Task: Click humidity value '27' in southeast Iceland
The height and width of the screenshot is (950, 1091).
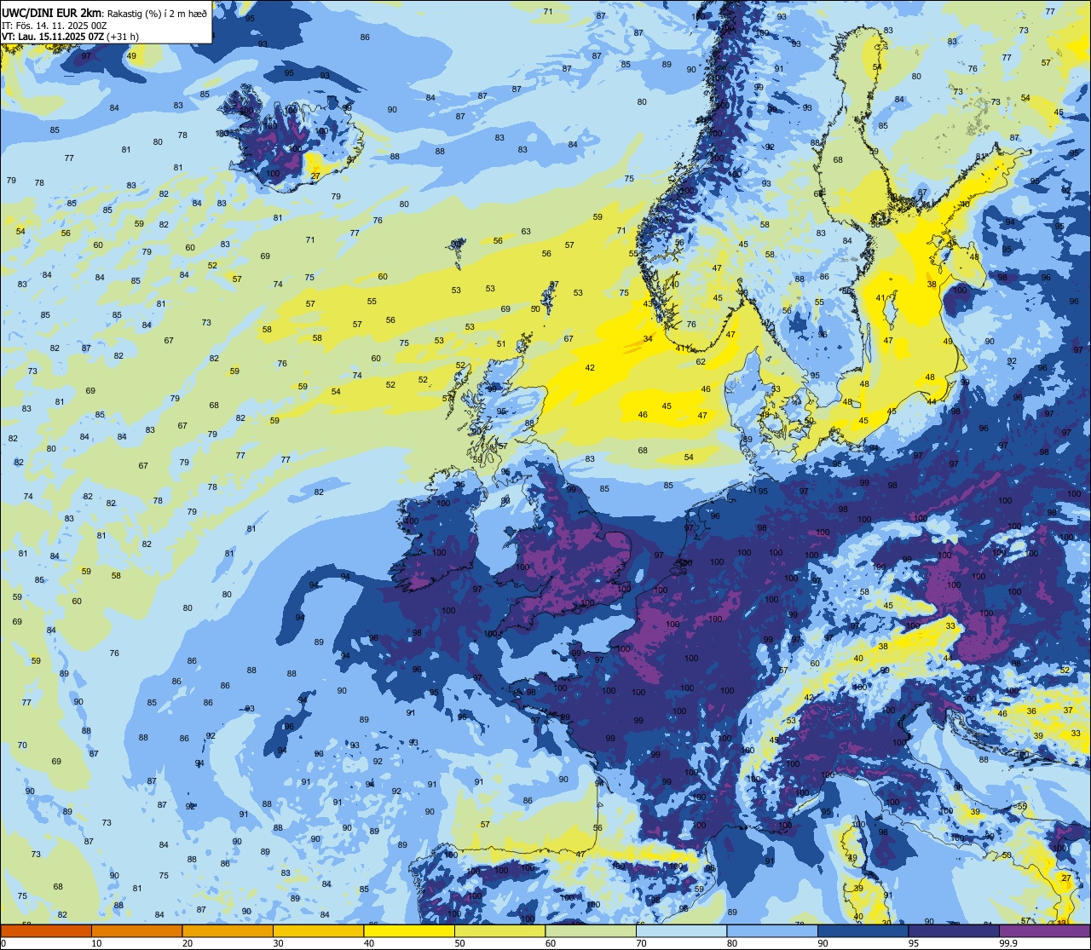Action: pyautogui.click(x=315, y=176)
